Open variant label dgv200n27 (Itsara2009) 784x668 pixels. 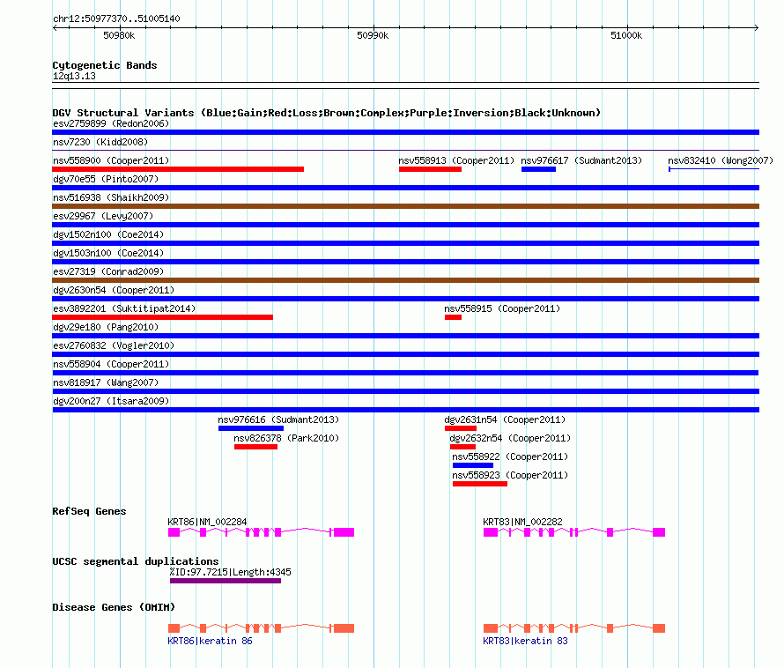[111, 401]
